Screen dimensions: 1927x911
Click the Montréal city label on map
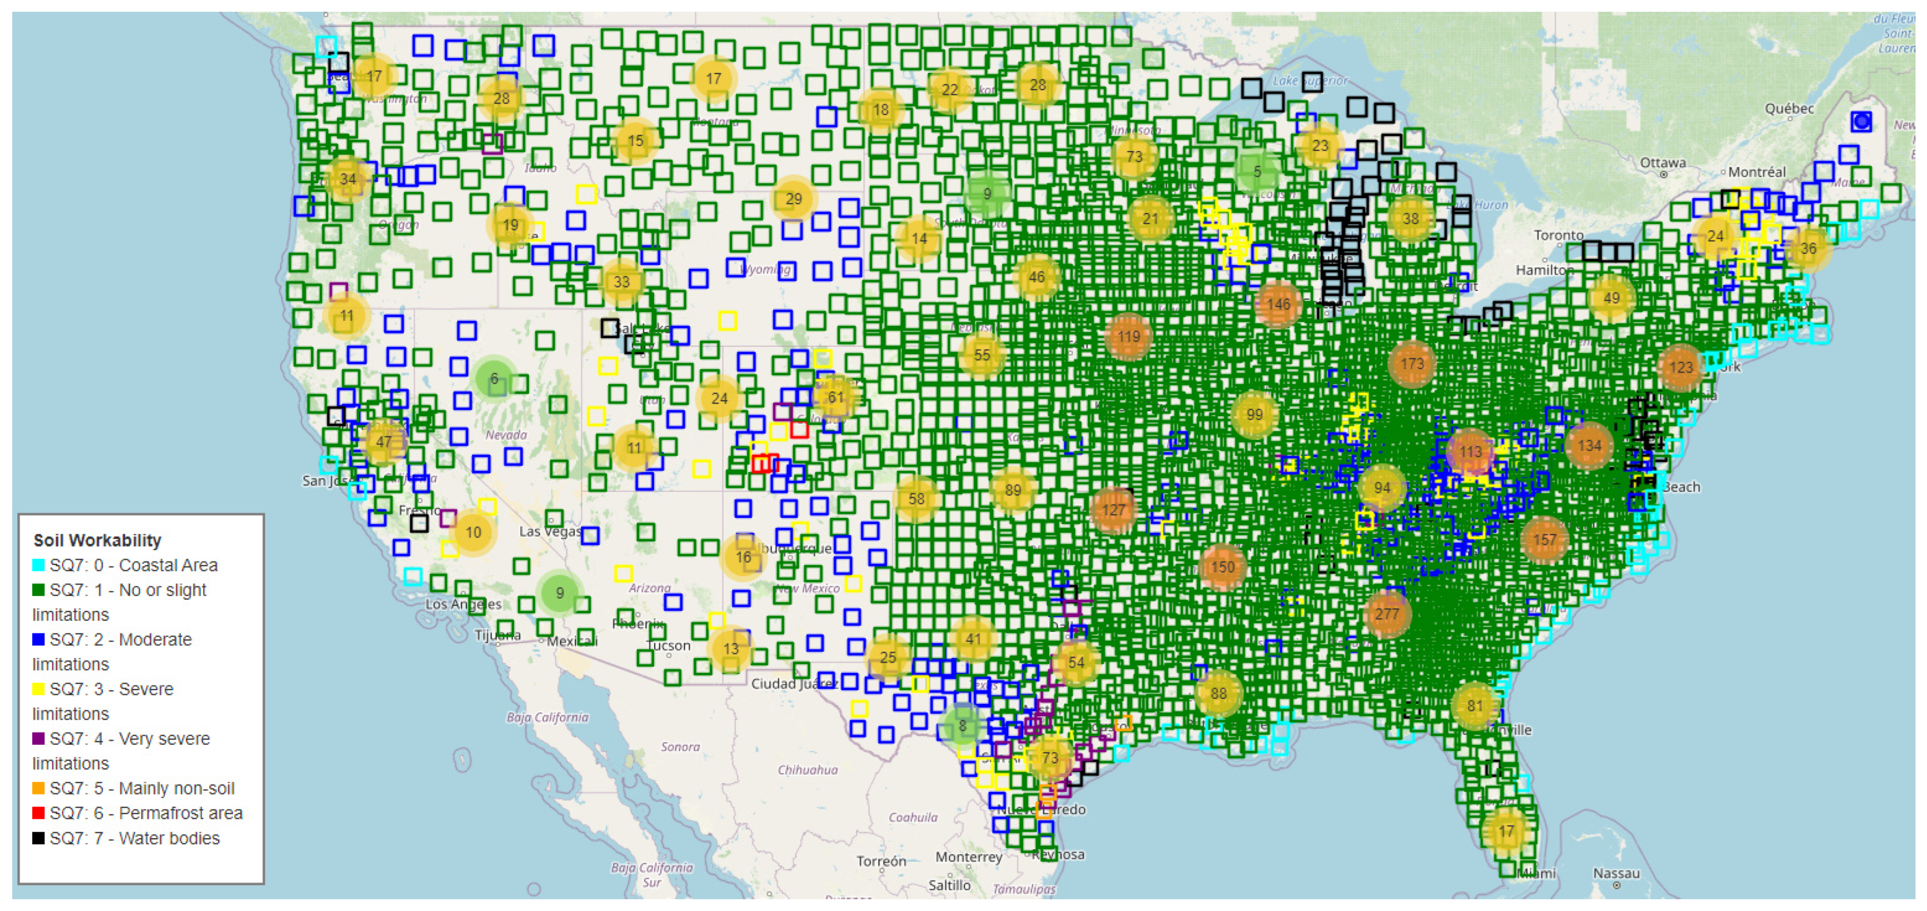[1757, 172]
